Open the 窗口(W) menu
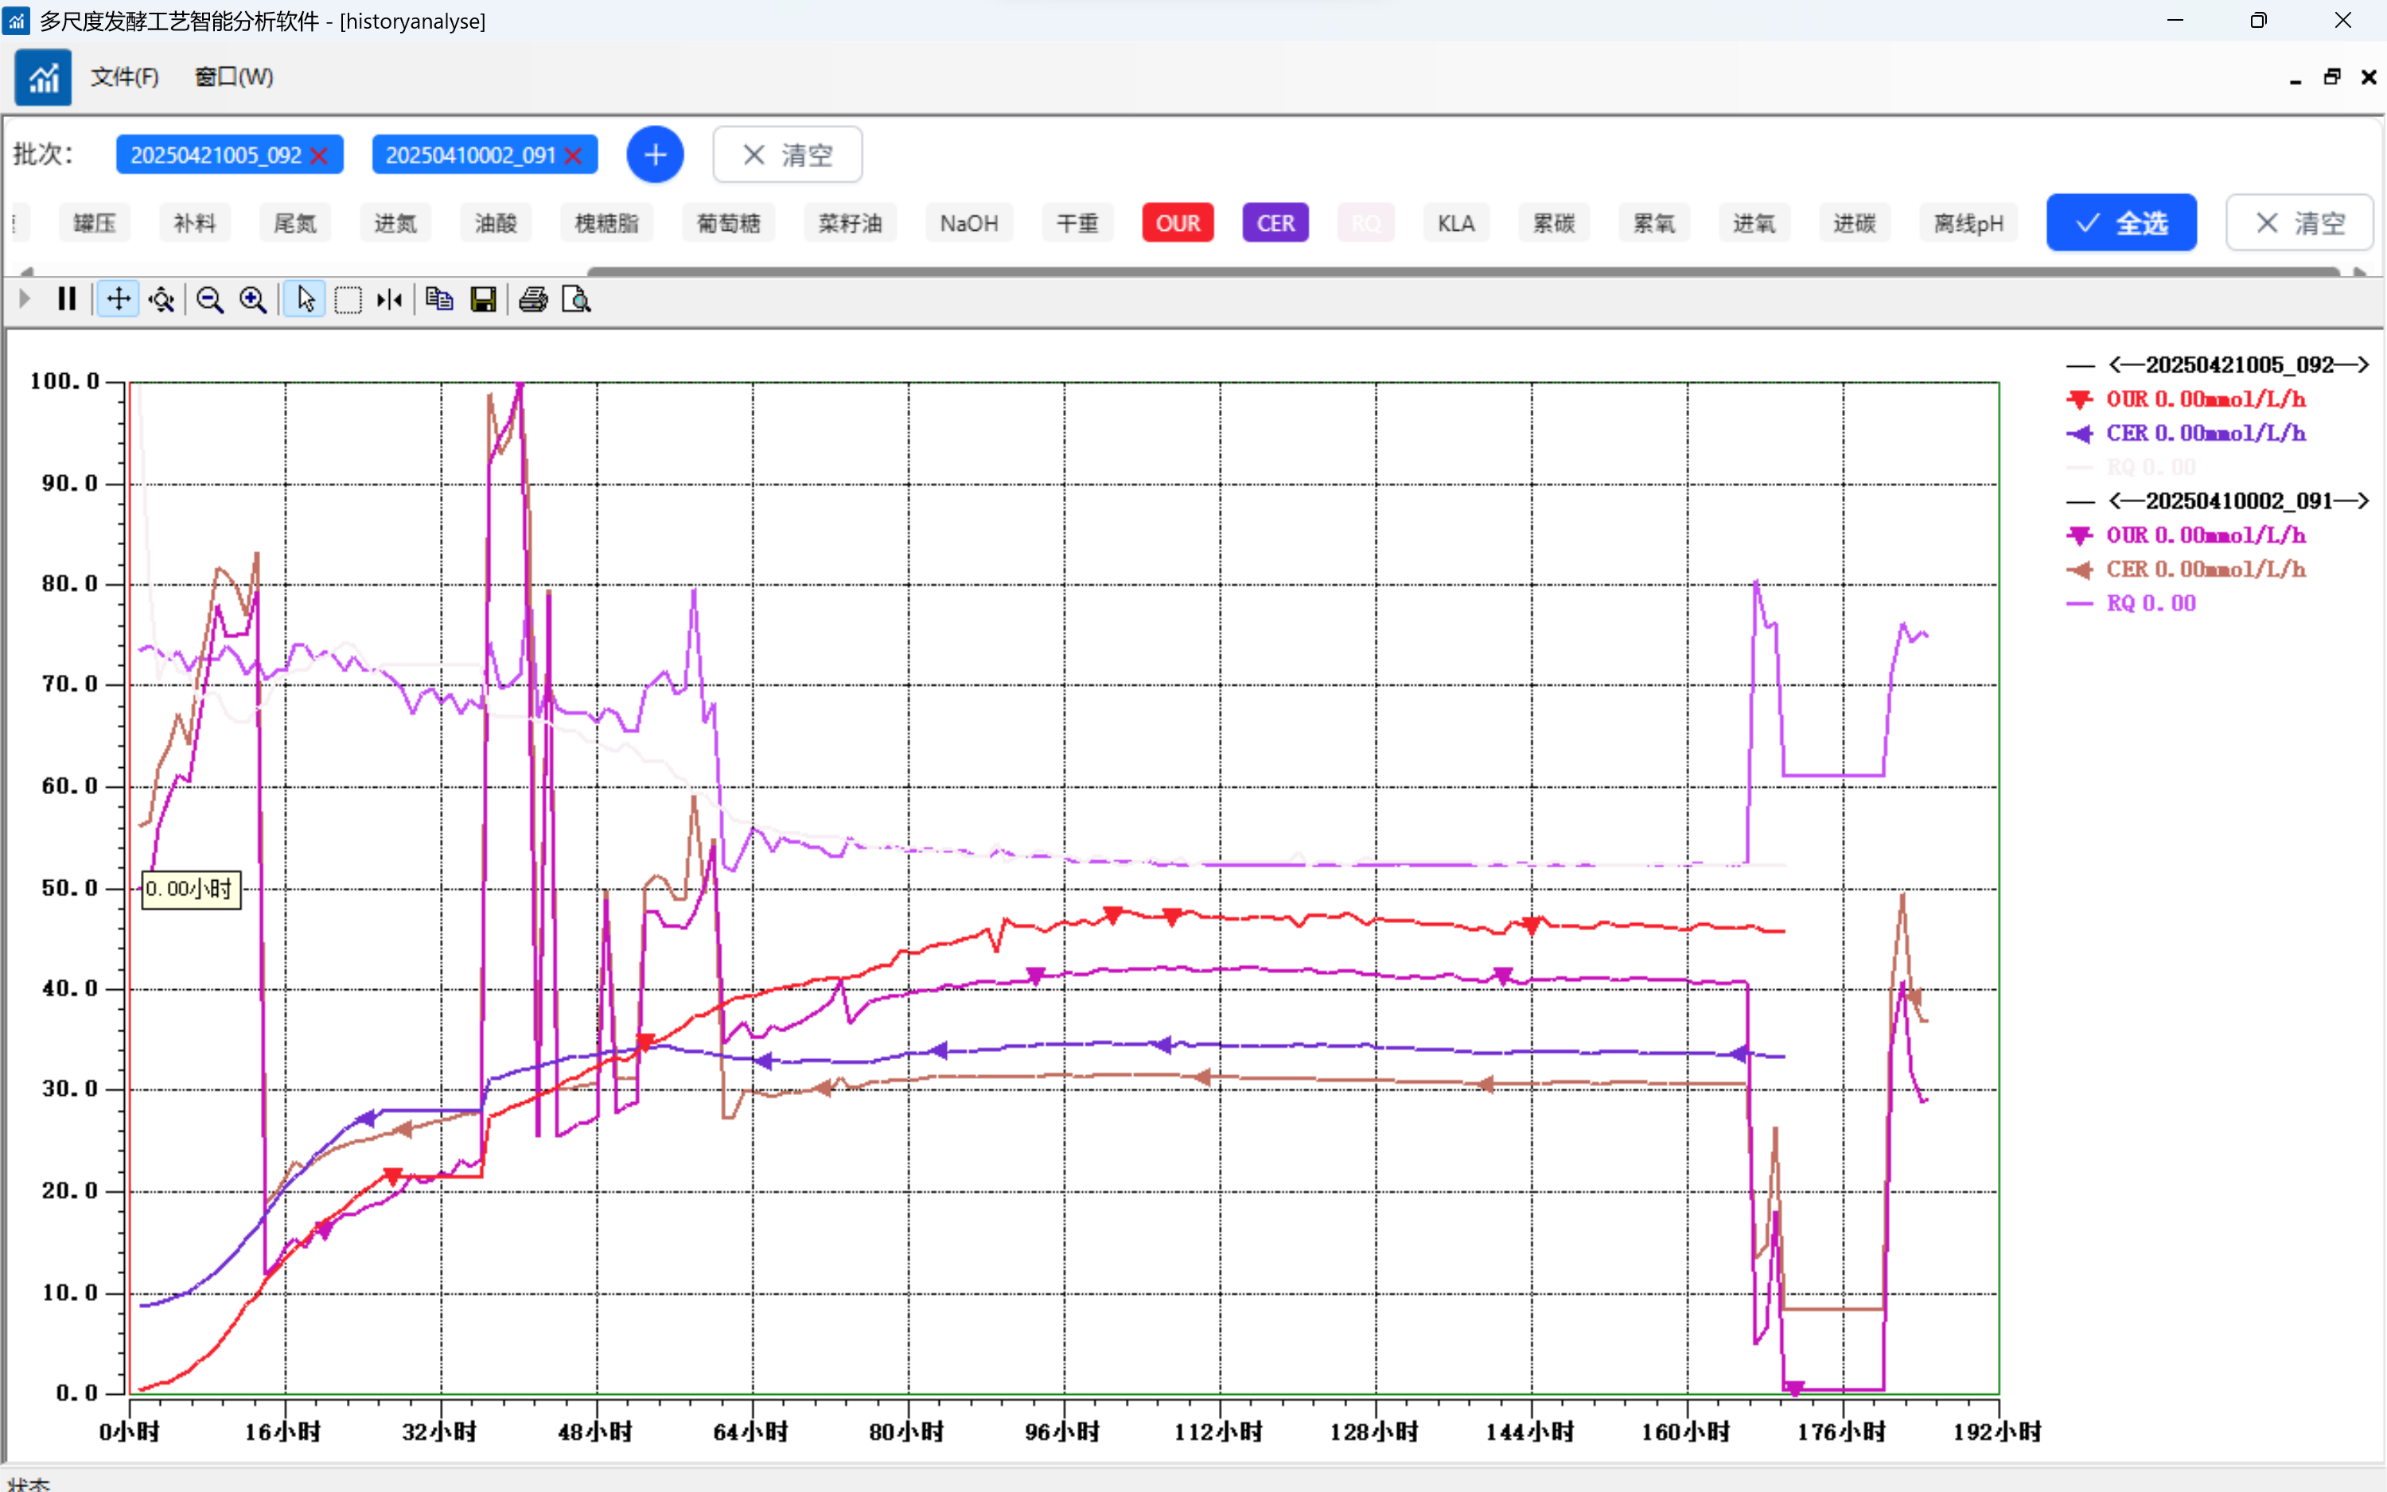2387x1492 pixels. [x=234, y=77]
